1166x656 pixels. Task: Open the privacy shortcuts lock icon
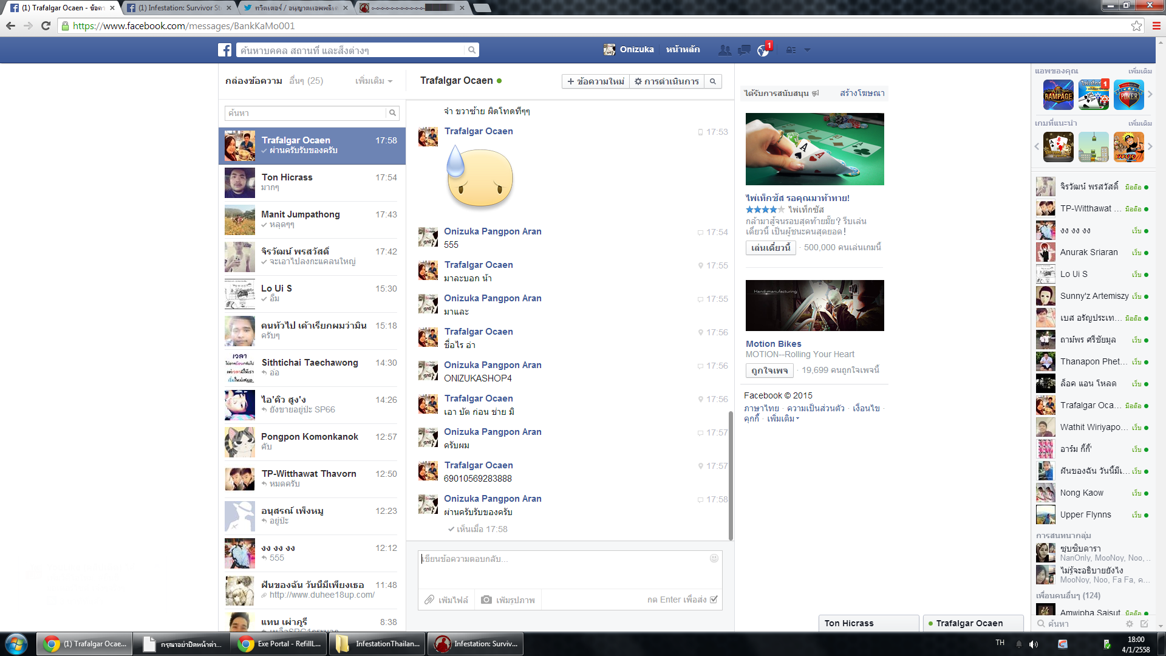click(x=791, y=50)
